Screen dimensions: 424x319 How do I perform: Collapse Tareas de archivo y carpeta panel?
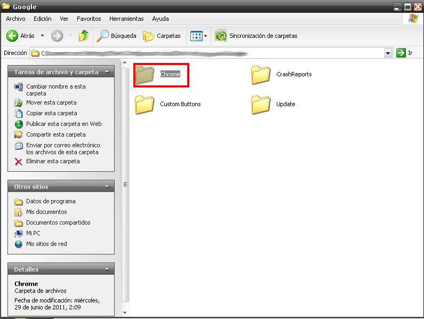[107, 71]
